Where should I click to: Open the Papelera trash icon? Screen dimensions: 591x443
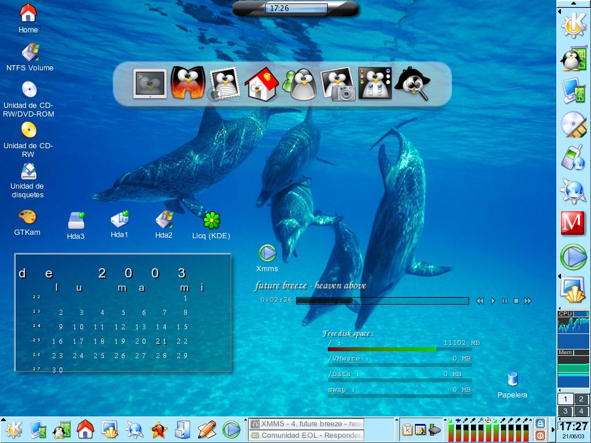(512, 380)
